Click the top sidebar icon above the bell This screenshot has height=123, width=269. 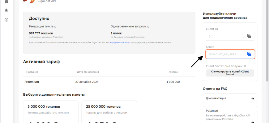6,1
